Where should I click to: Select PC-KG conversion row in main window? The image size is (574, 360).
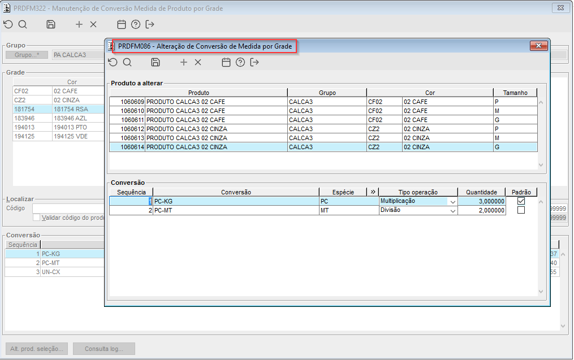point(54,254)
